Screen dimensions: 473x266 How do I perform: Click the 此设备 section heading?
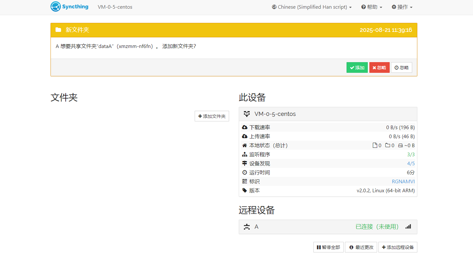252,97
